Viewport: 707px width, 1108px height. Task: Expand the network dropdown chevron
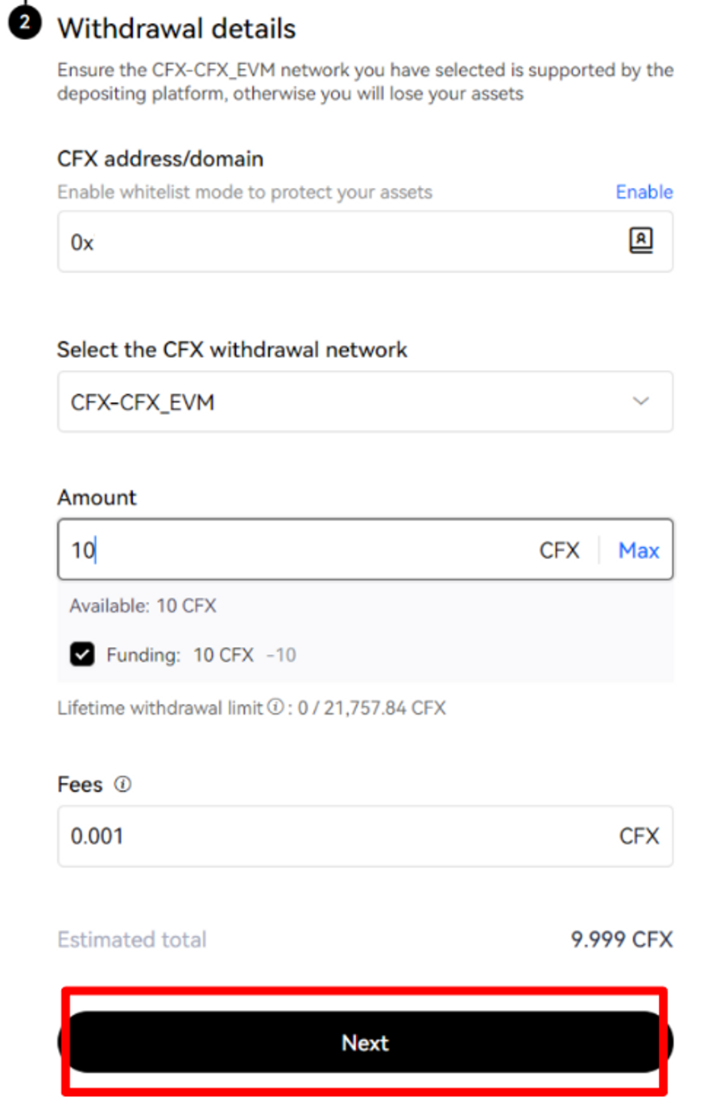tap(640, 401)
